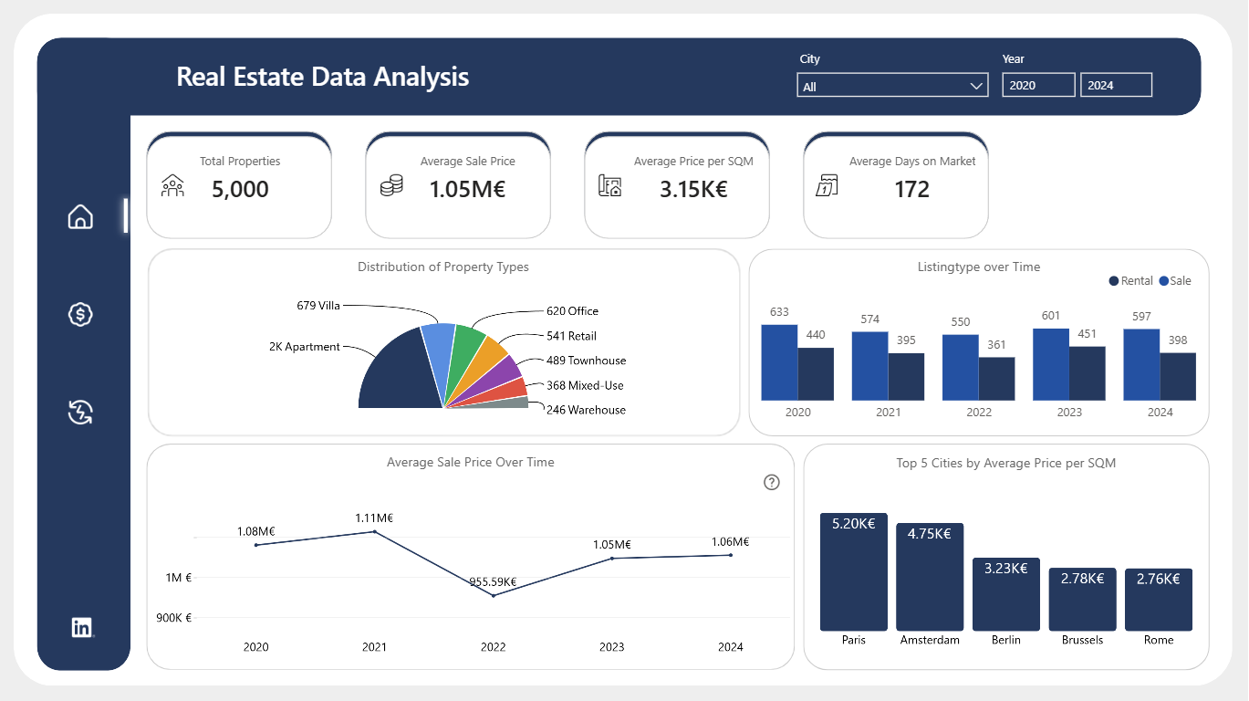
Task: Click the 679 Villa pie label
Action: pos(318,306)
